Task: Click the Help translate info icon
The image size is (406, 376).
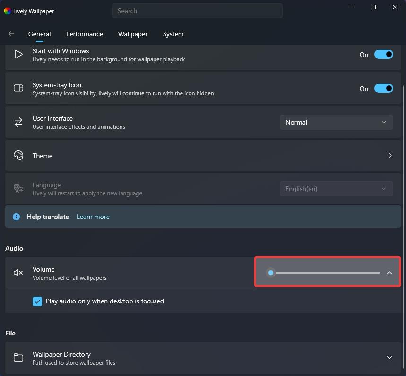Action: coord(17,217)
